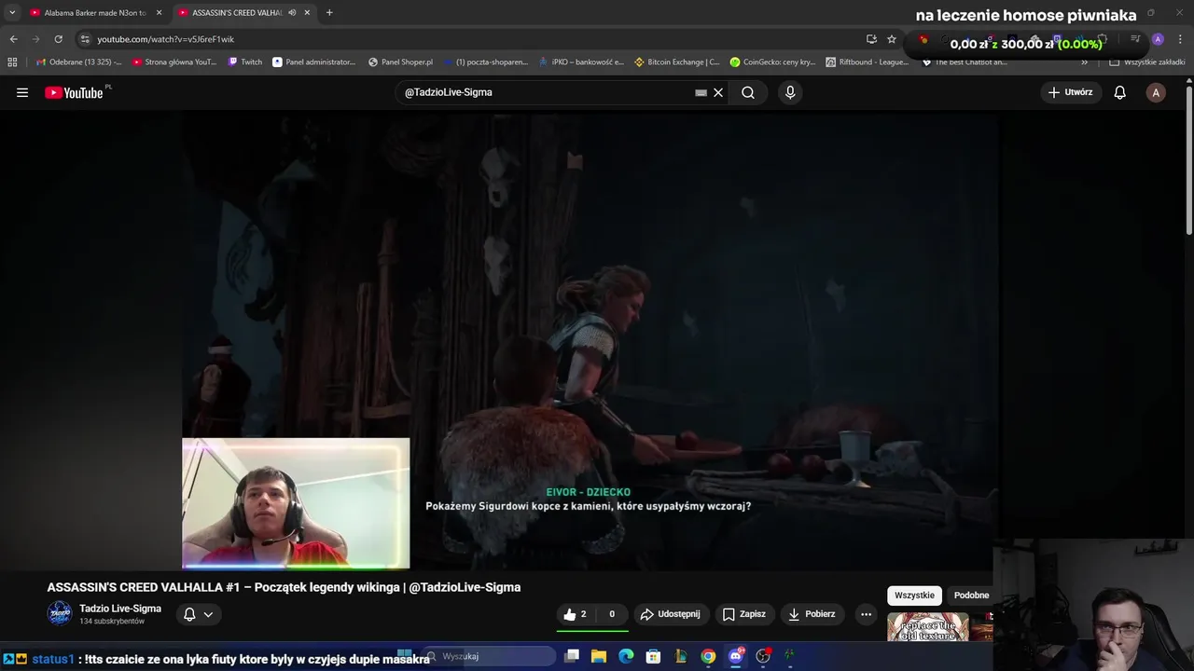Click the address bar URL

166,39
